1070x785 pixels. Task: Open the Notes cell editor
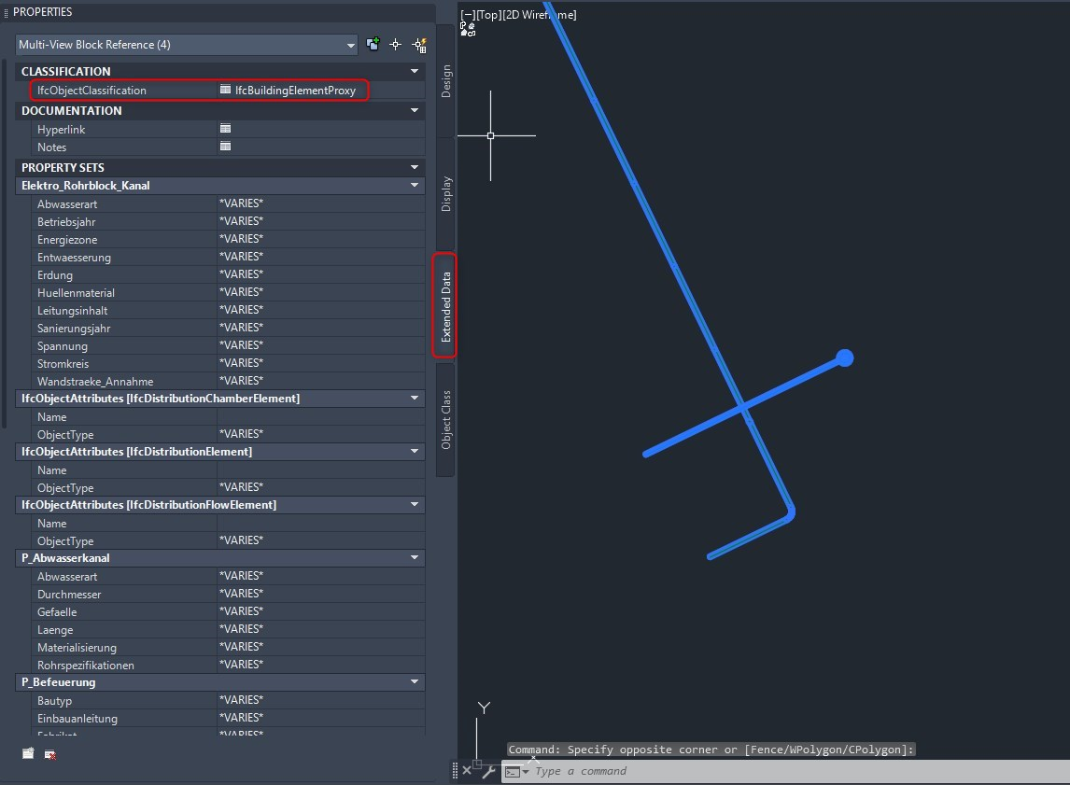coord(225,147)
